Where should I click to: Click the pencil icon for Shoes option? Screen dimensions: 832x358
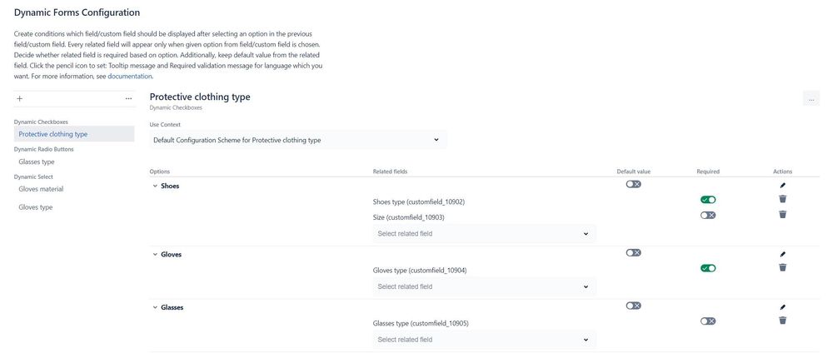pyautogui.click(x=782, y=186)
